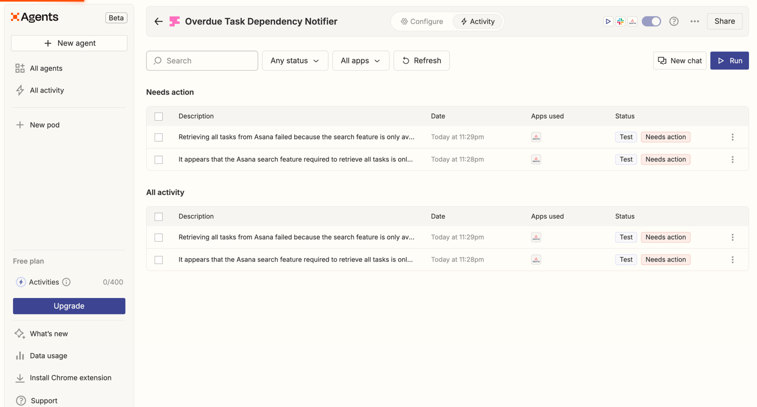Click the info icon beside Activities
Viewport: 757px width, 407px height.
pyautogui.click(x=66, y=282)
